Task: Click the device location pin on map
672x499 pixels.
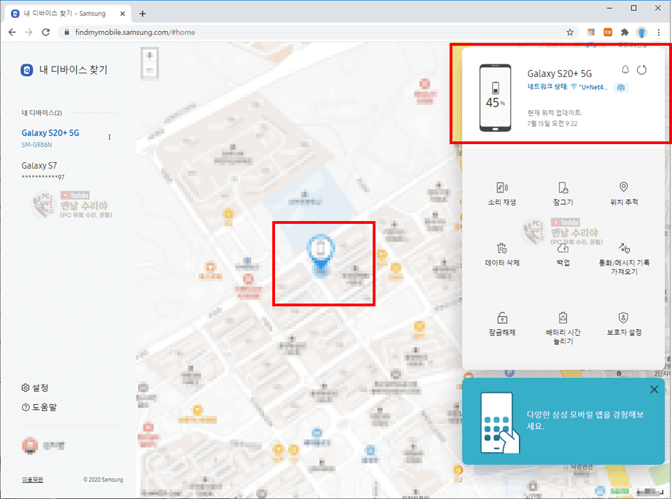Action: (321, 256)
